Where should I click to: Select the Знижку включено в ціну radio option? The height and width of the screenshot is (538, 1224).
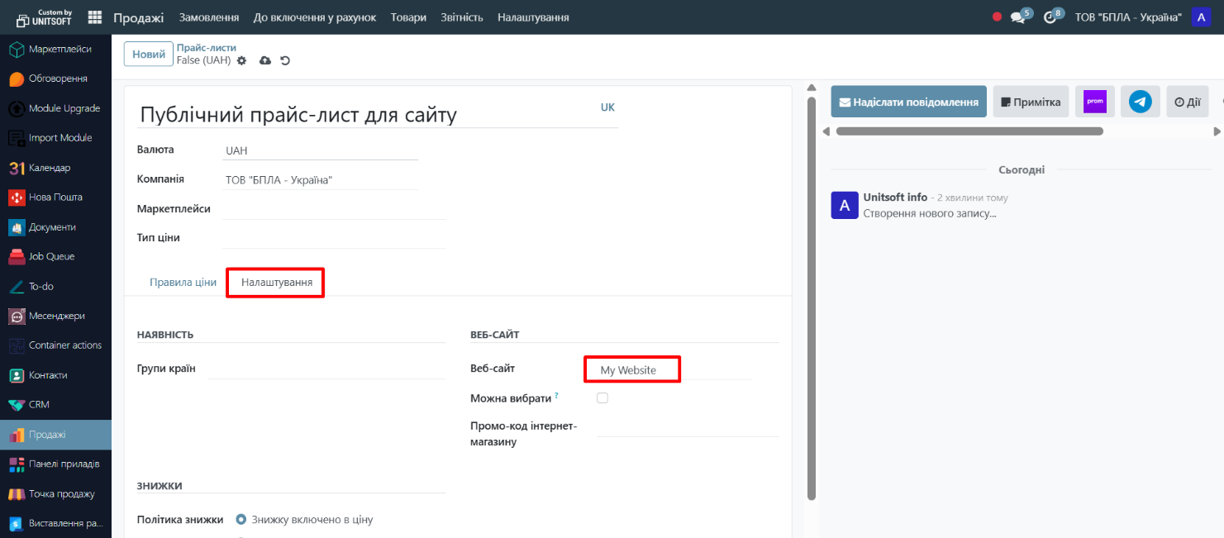click(x=241, y=520)
